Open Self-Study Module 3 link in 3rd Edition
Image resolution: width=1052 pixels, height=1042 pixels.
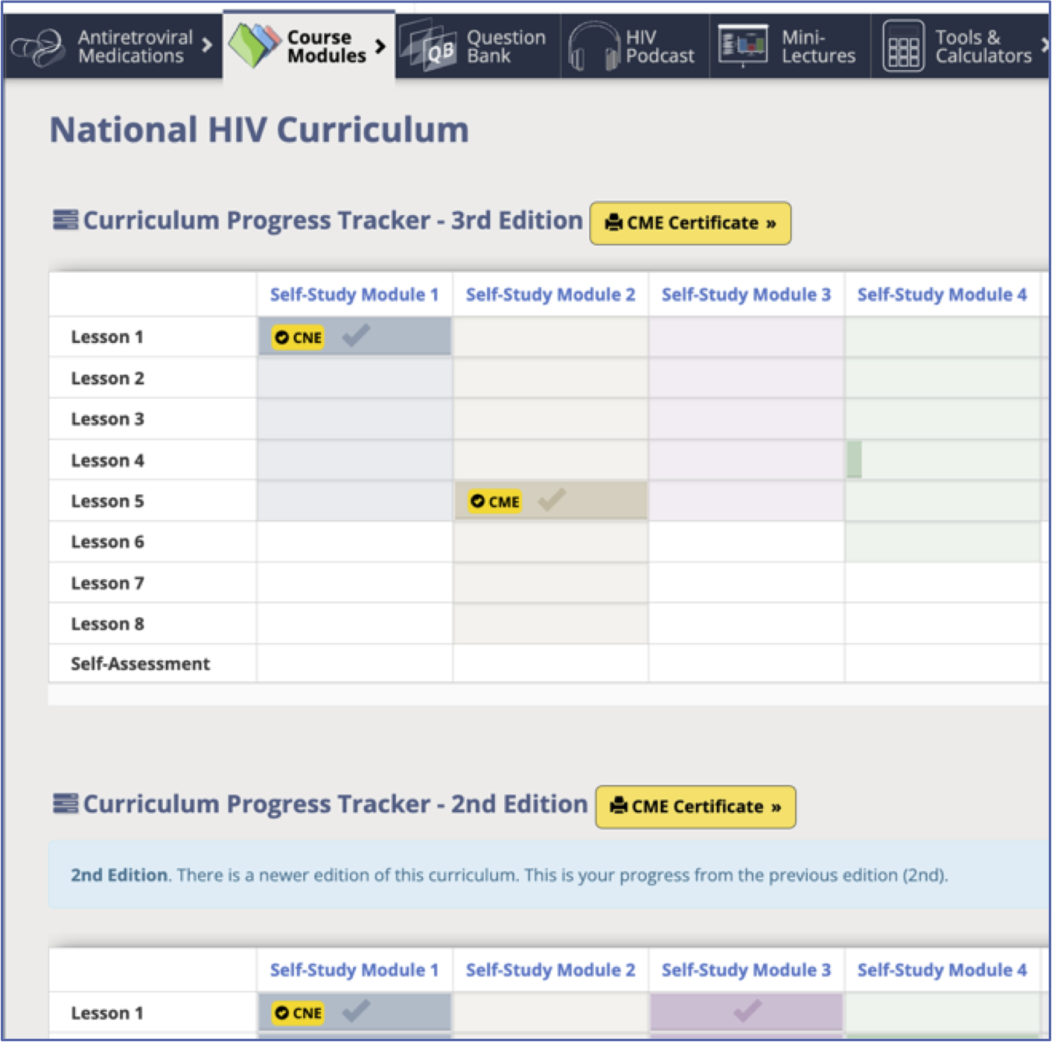tap(747, 295)
